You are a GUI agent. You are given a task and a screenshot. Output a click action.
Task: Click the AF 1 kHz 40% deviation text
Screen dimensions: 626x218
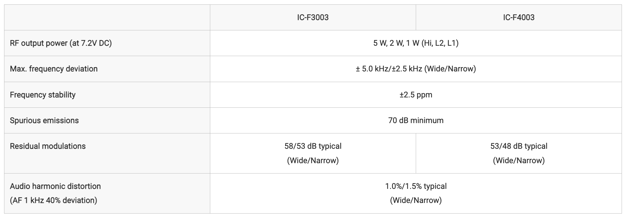click(53, 200)
